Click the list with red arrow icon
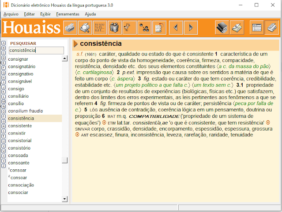282x212 pixels. [159, 28]
